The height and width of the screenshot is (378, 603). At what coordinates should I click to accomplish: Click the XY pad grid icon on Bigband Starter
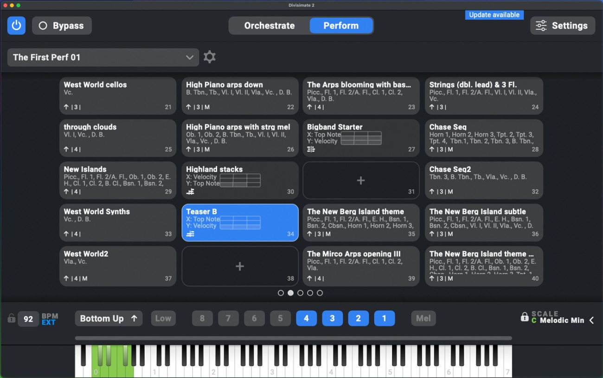(x=361, y=137)
